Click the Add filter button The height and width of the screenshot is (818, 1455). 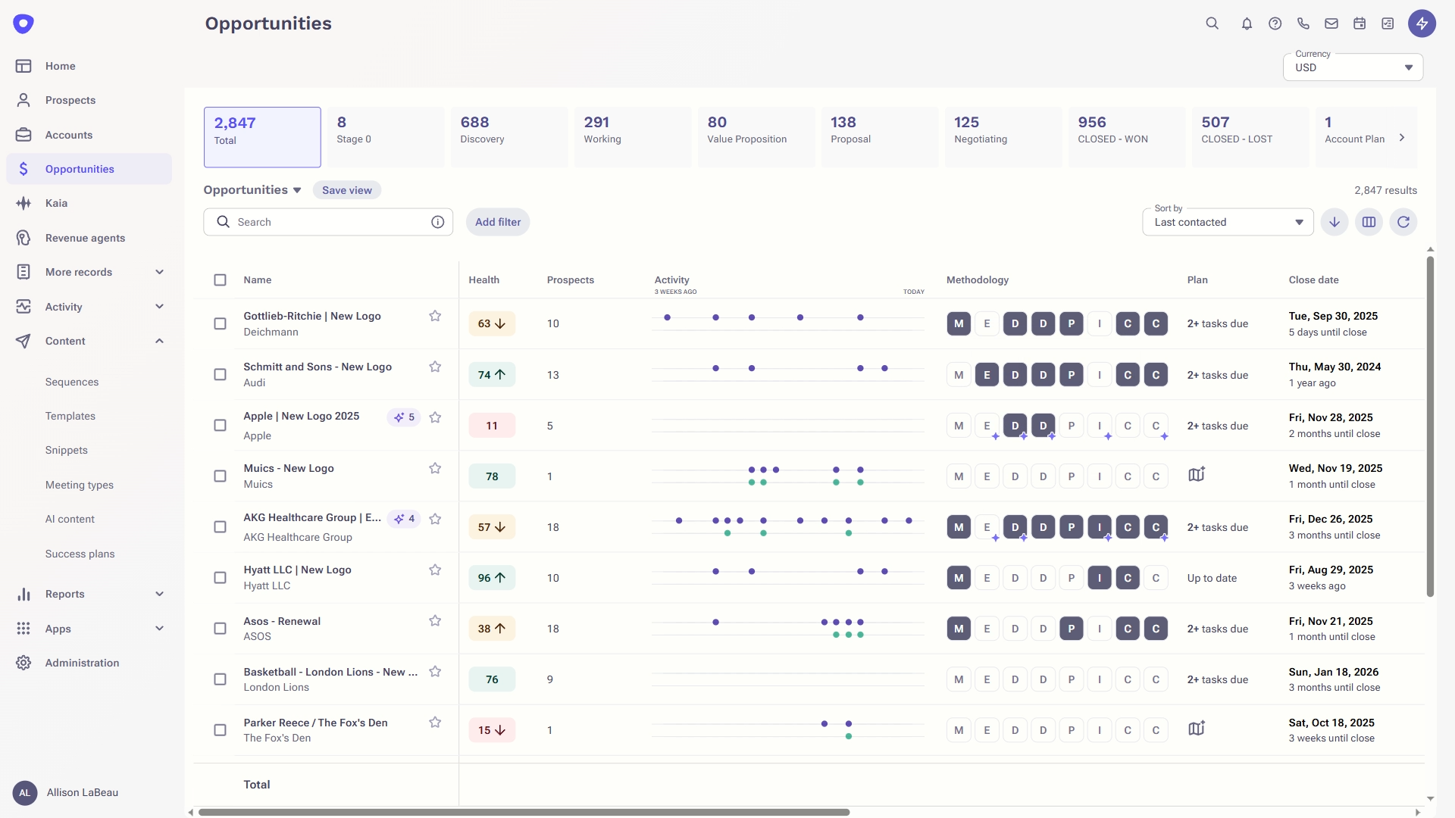[x=498, y=222]
